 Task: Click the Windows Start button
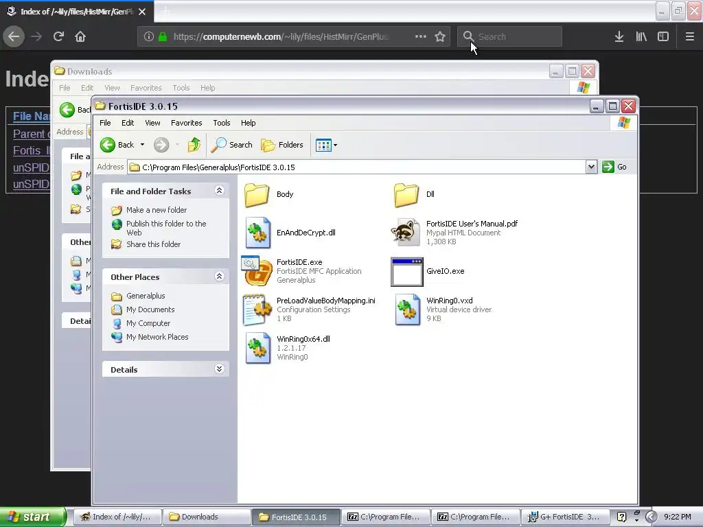[x=33, y=517]
